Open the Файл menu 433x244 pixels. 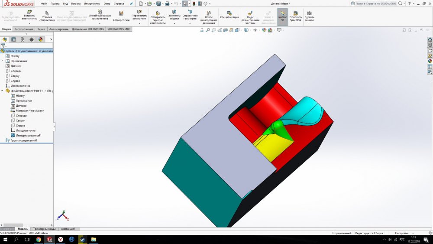[44, 3]
